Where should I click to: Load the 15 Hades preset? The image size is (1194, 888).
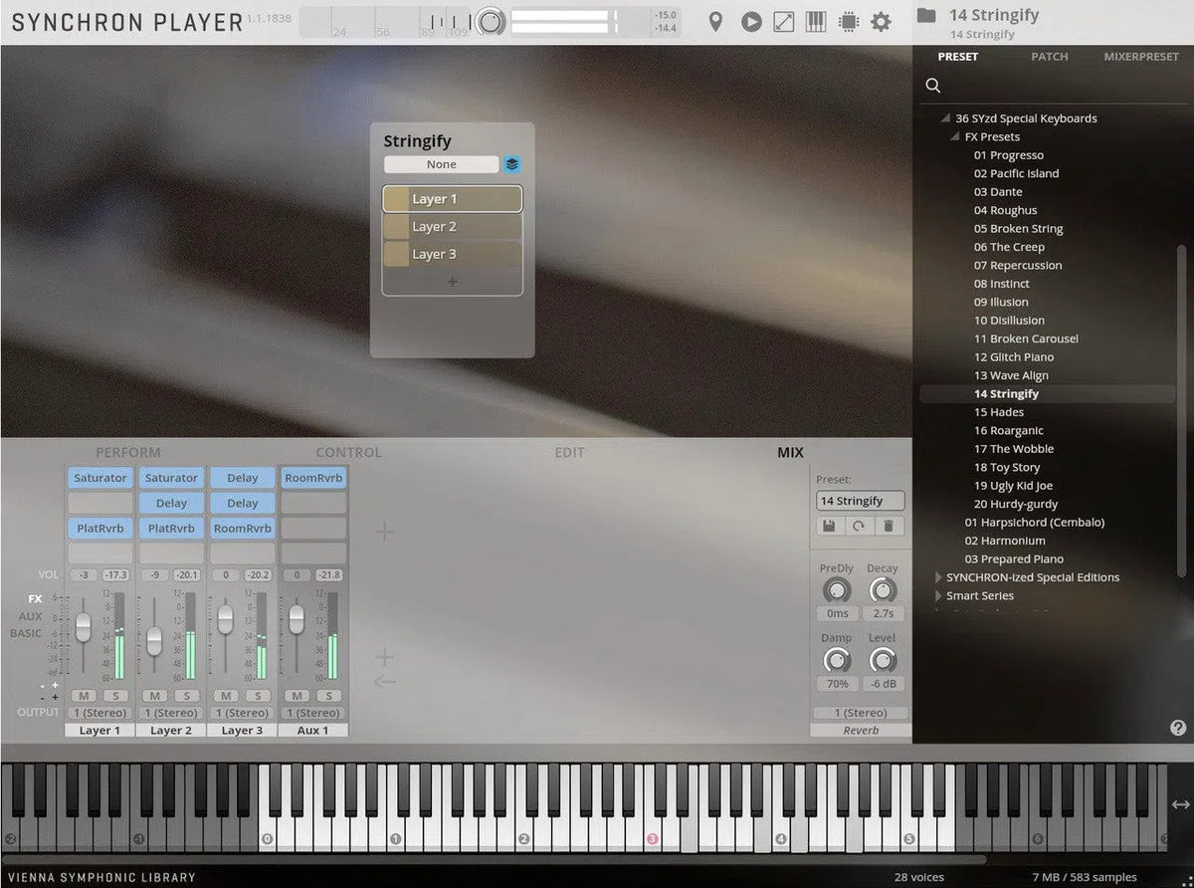[x=999, y=411]
